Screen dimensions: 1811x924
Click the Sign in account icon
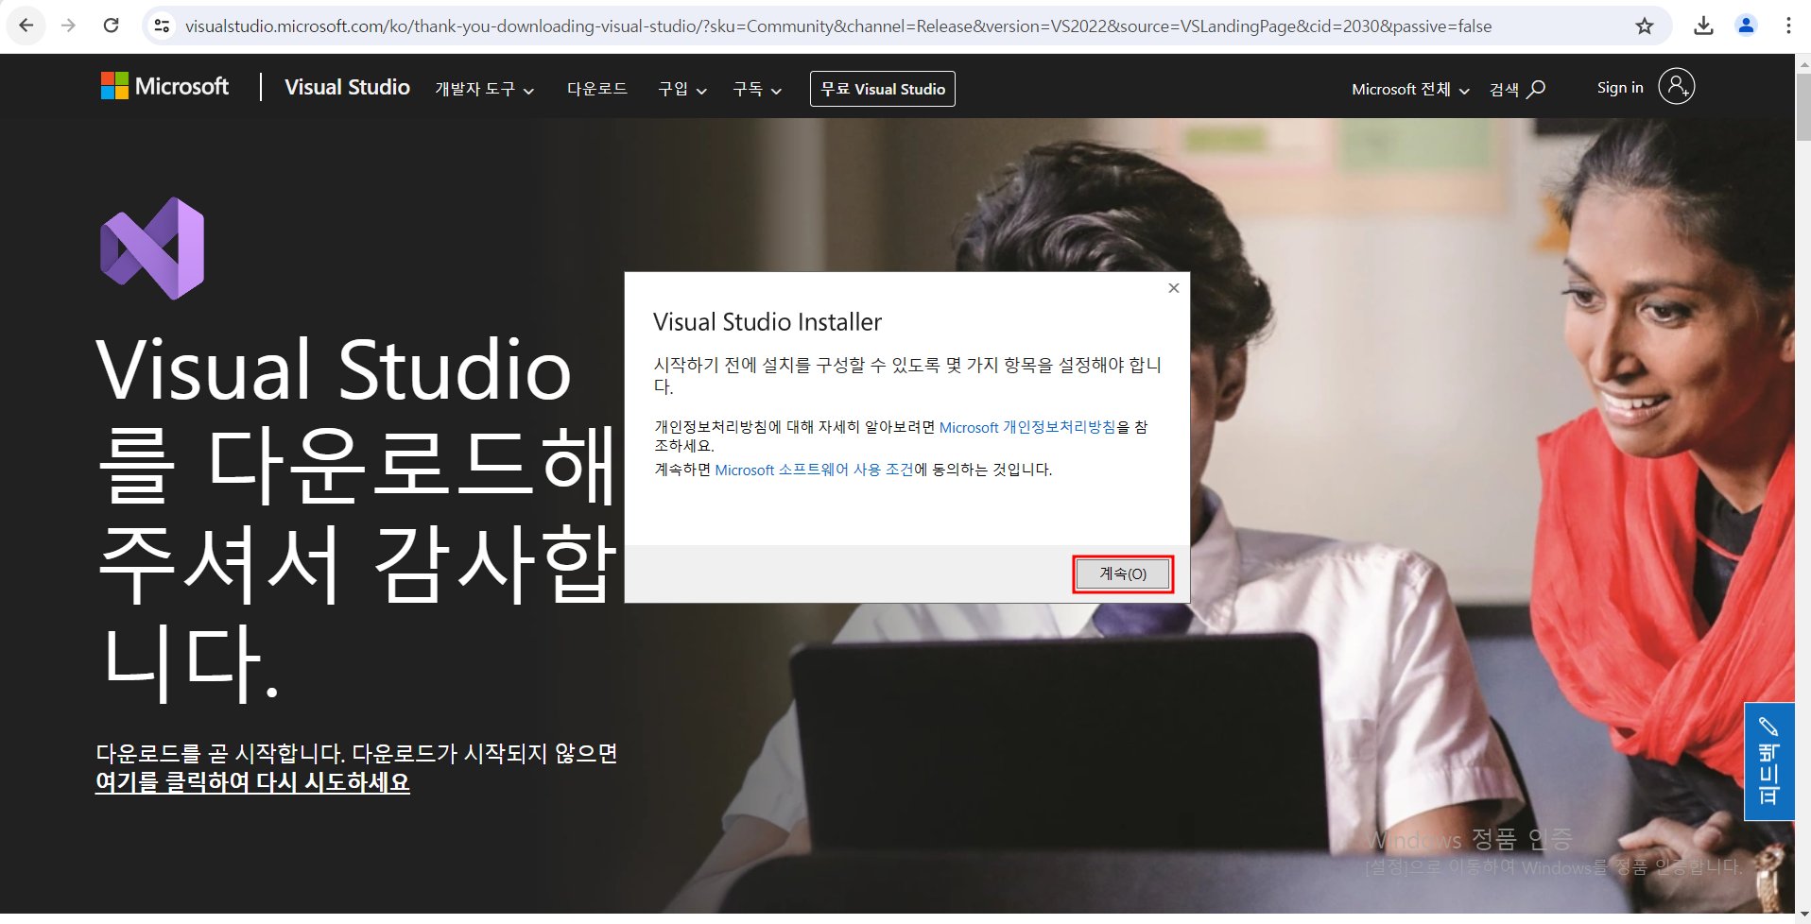tap(1676, 86)
